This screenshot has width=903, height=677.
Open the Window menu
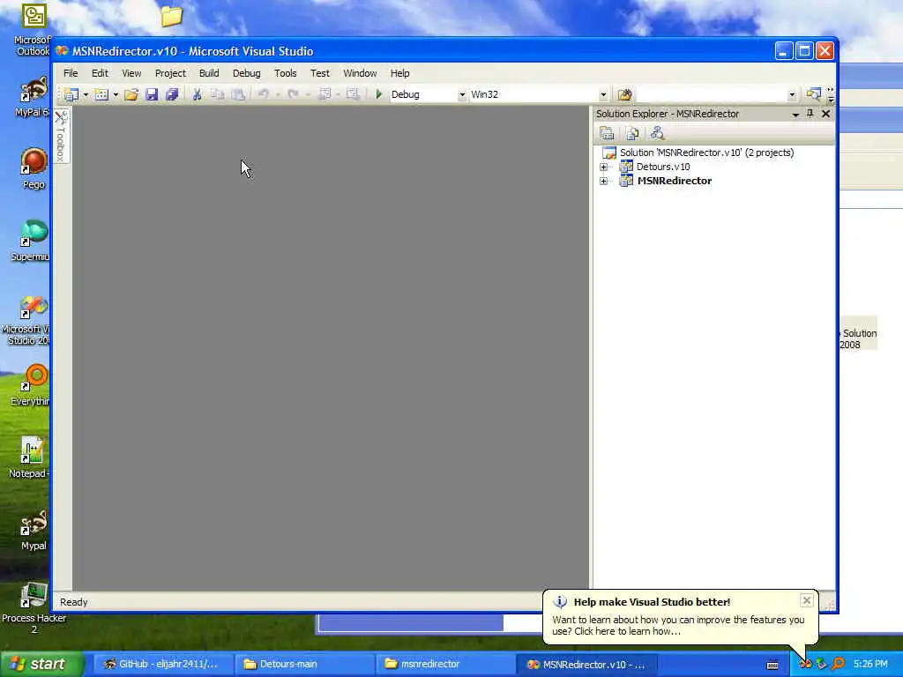click(360, 73)
